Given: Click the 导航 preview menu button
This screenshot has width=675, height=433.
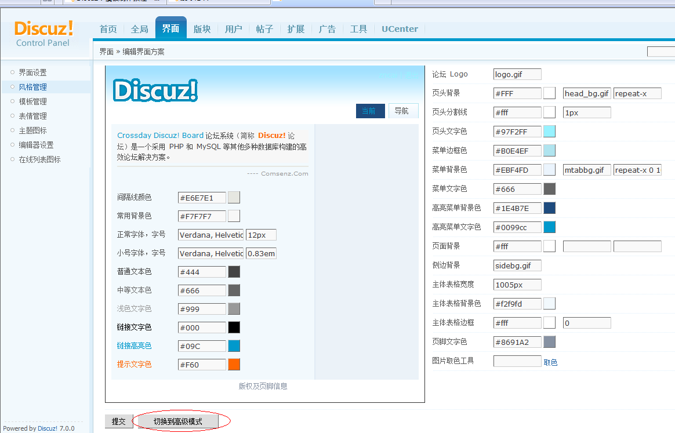Looking at the screenshot, I should tap(403, 111).
